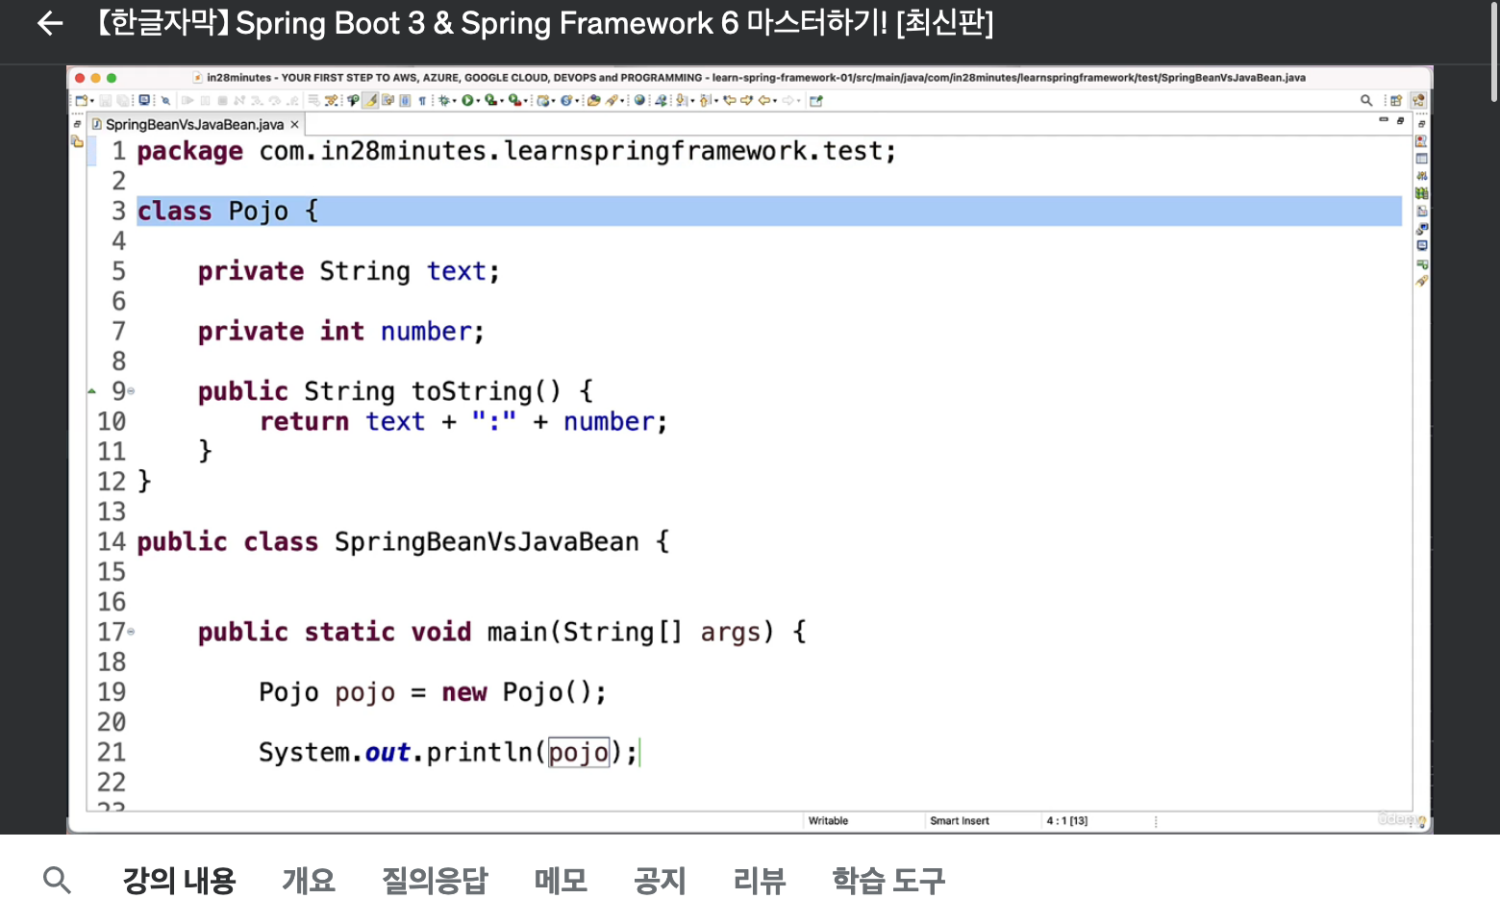This screenshot has width=1500, height=923.
Task: Click the Debug bug icon
Action: point(443,100)
